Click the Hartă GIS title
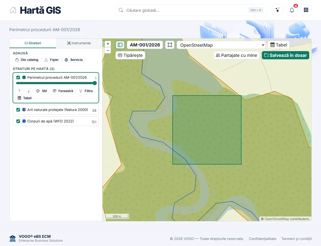321x246 pixels. click(40, 10)
